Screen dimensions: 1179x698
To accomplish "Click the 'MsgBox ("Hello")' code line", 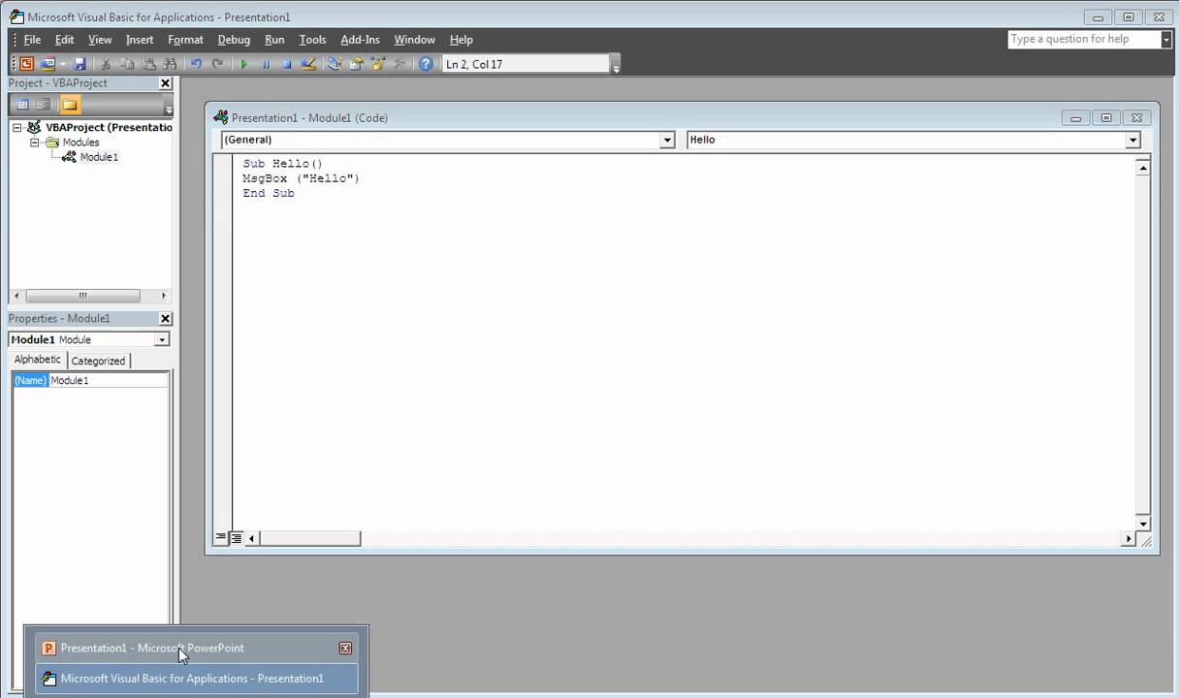I will [301, 178].
